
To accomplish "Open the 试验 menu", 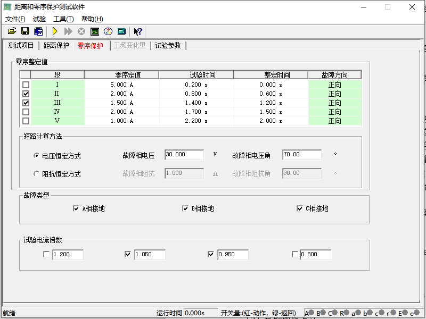I will point(39,19).
